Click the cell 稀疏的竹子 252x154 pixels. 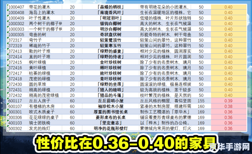coord(40,46)
